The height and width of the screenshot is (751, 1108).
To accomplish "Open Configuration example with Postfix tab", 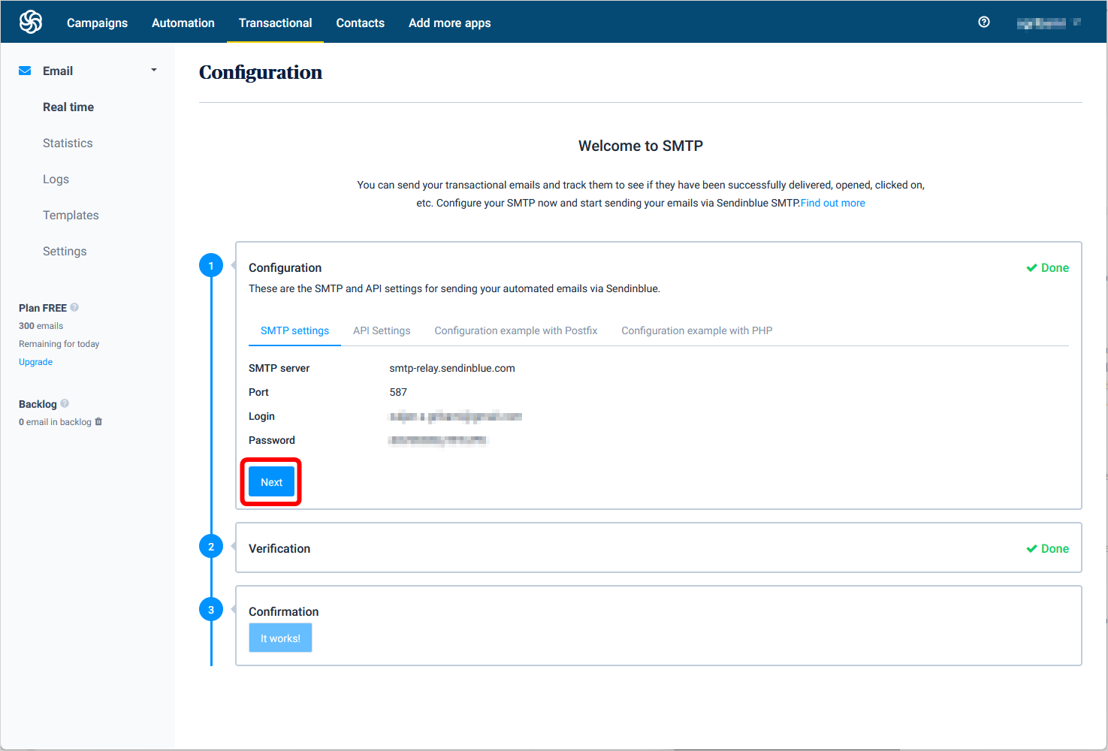I will 516,330.
